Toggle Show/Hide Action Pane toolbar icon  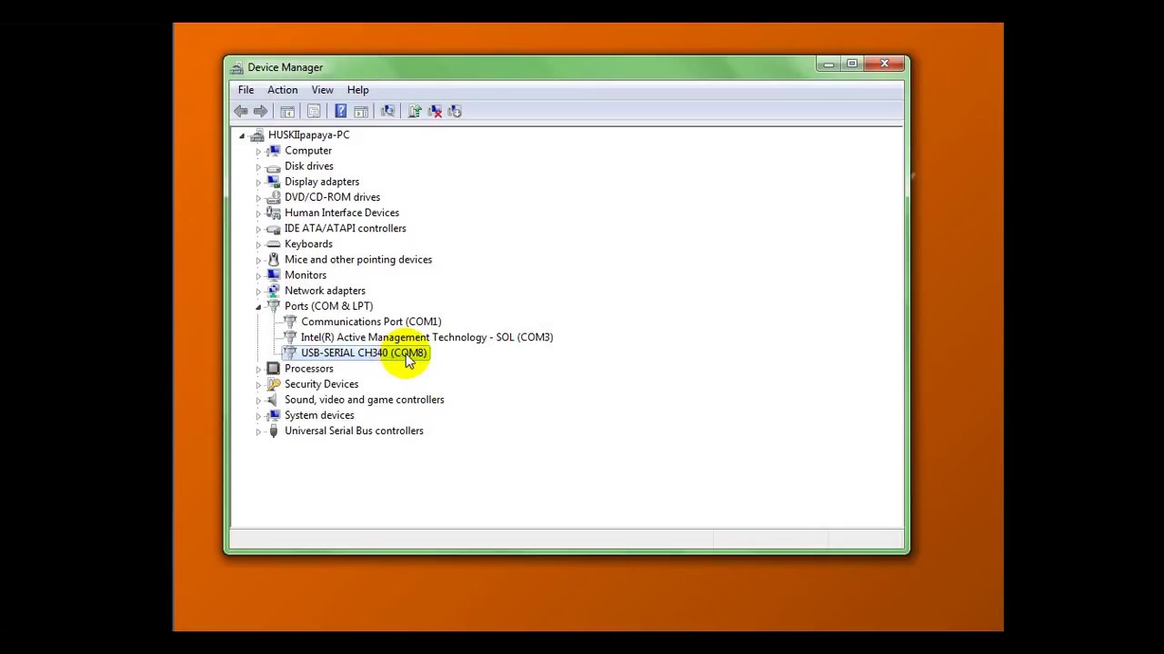pyautogui.click(x=361, y=111)
